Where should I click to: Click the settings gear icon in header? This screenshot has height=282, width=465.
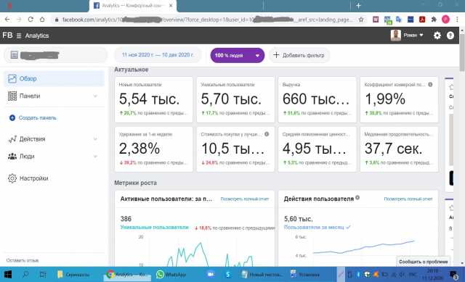click(x=437, y=36)
